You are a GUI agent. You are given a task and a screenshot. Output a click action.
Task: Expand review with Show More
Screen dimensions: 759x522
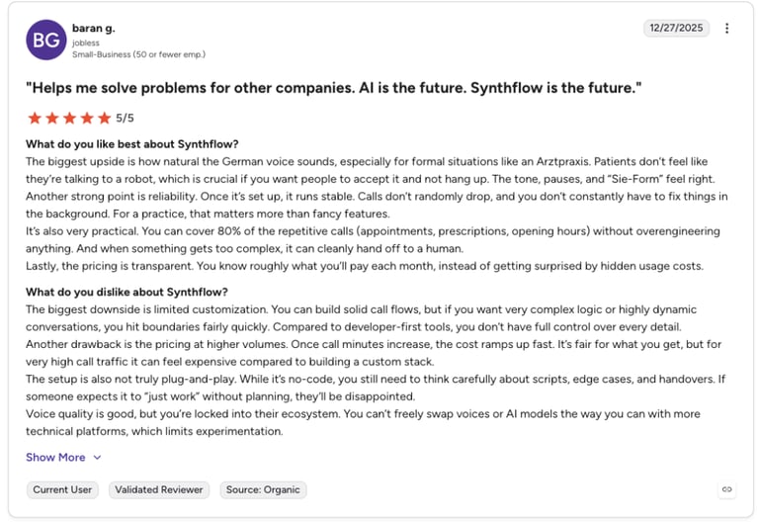[55, 457]
